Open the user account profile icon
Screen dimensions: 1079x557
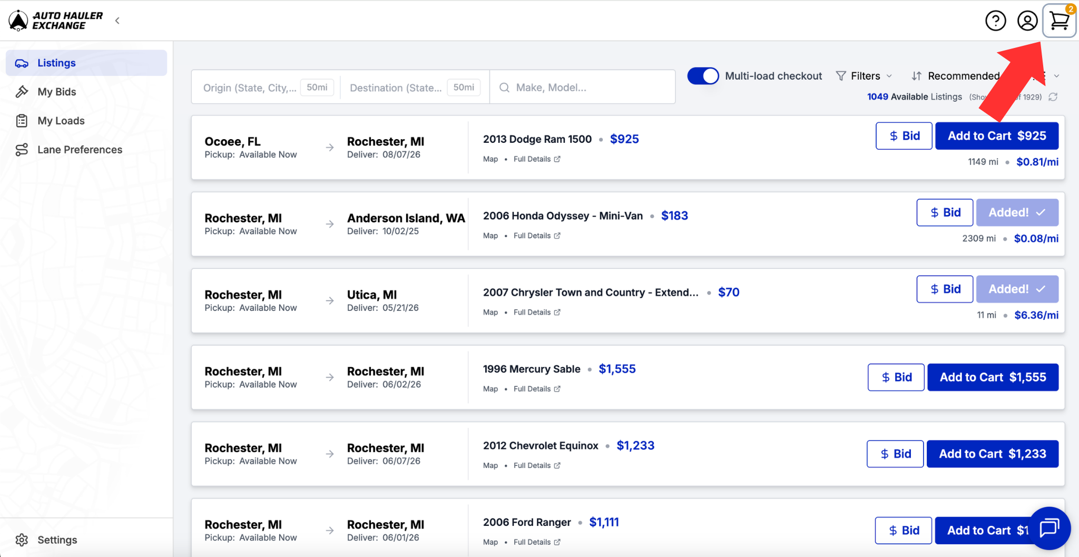click(x=1027, y=21)
